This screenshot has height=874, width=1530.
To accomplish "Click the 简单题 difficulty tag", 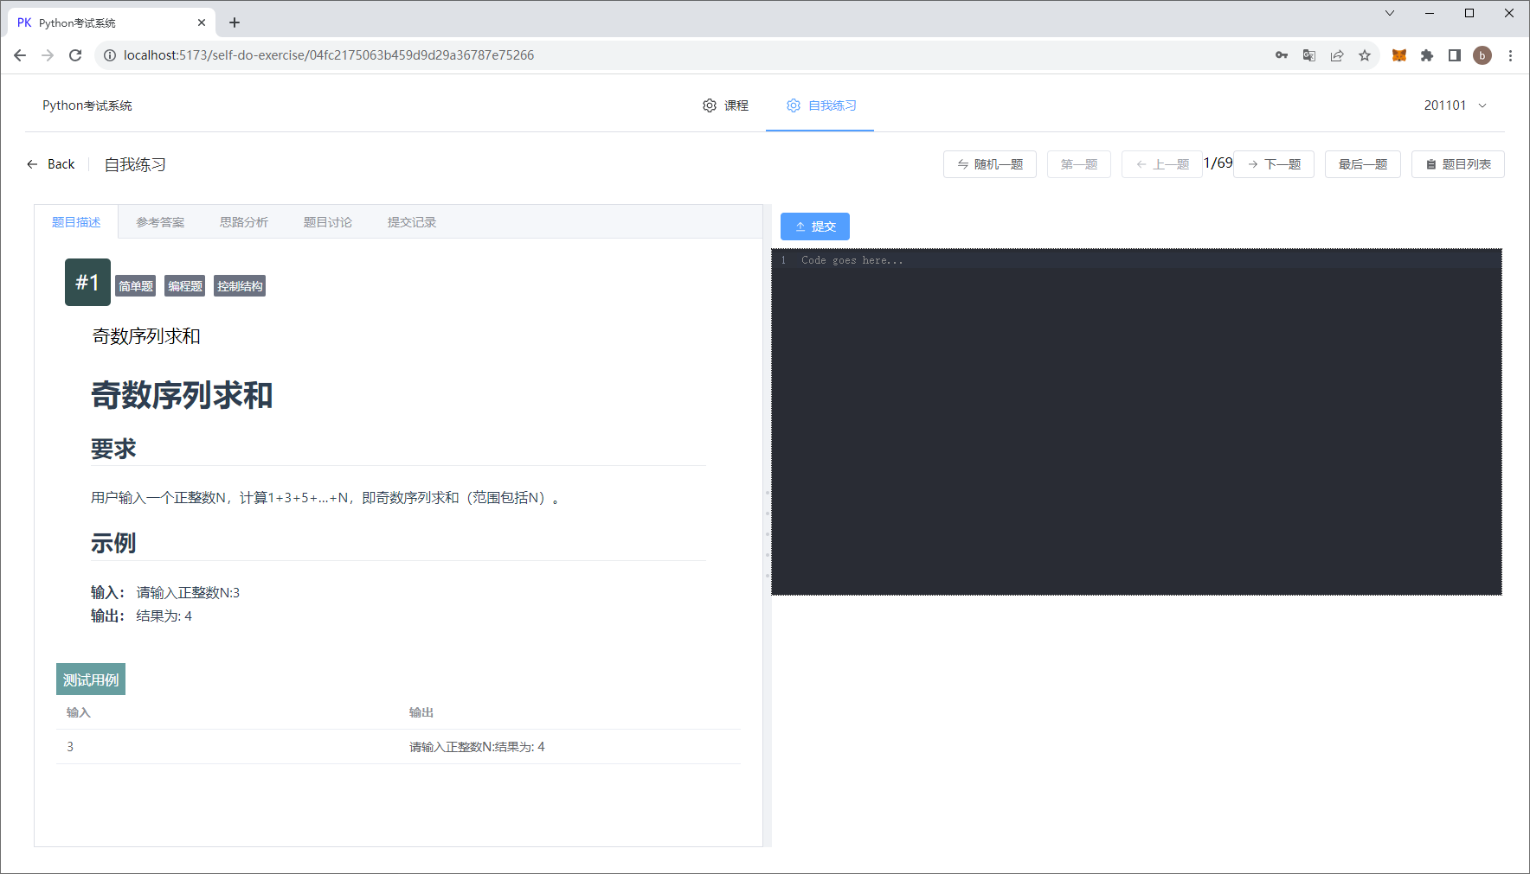I will pyautogui.click(x=136, y=286).
